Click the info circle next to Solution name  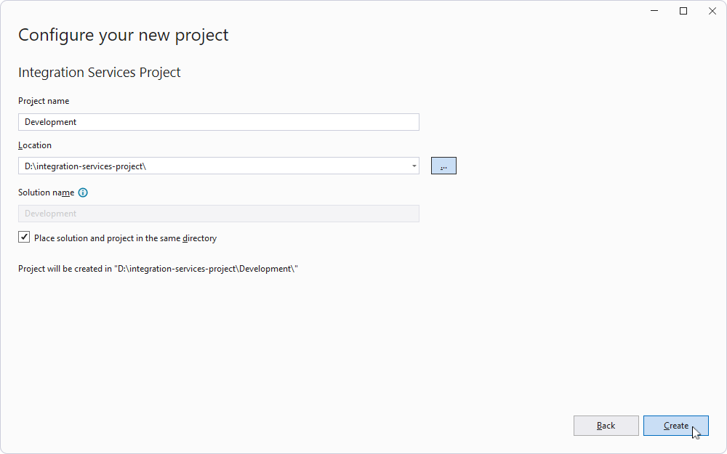[x=82, y=192]
